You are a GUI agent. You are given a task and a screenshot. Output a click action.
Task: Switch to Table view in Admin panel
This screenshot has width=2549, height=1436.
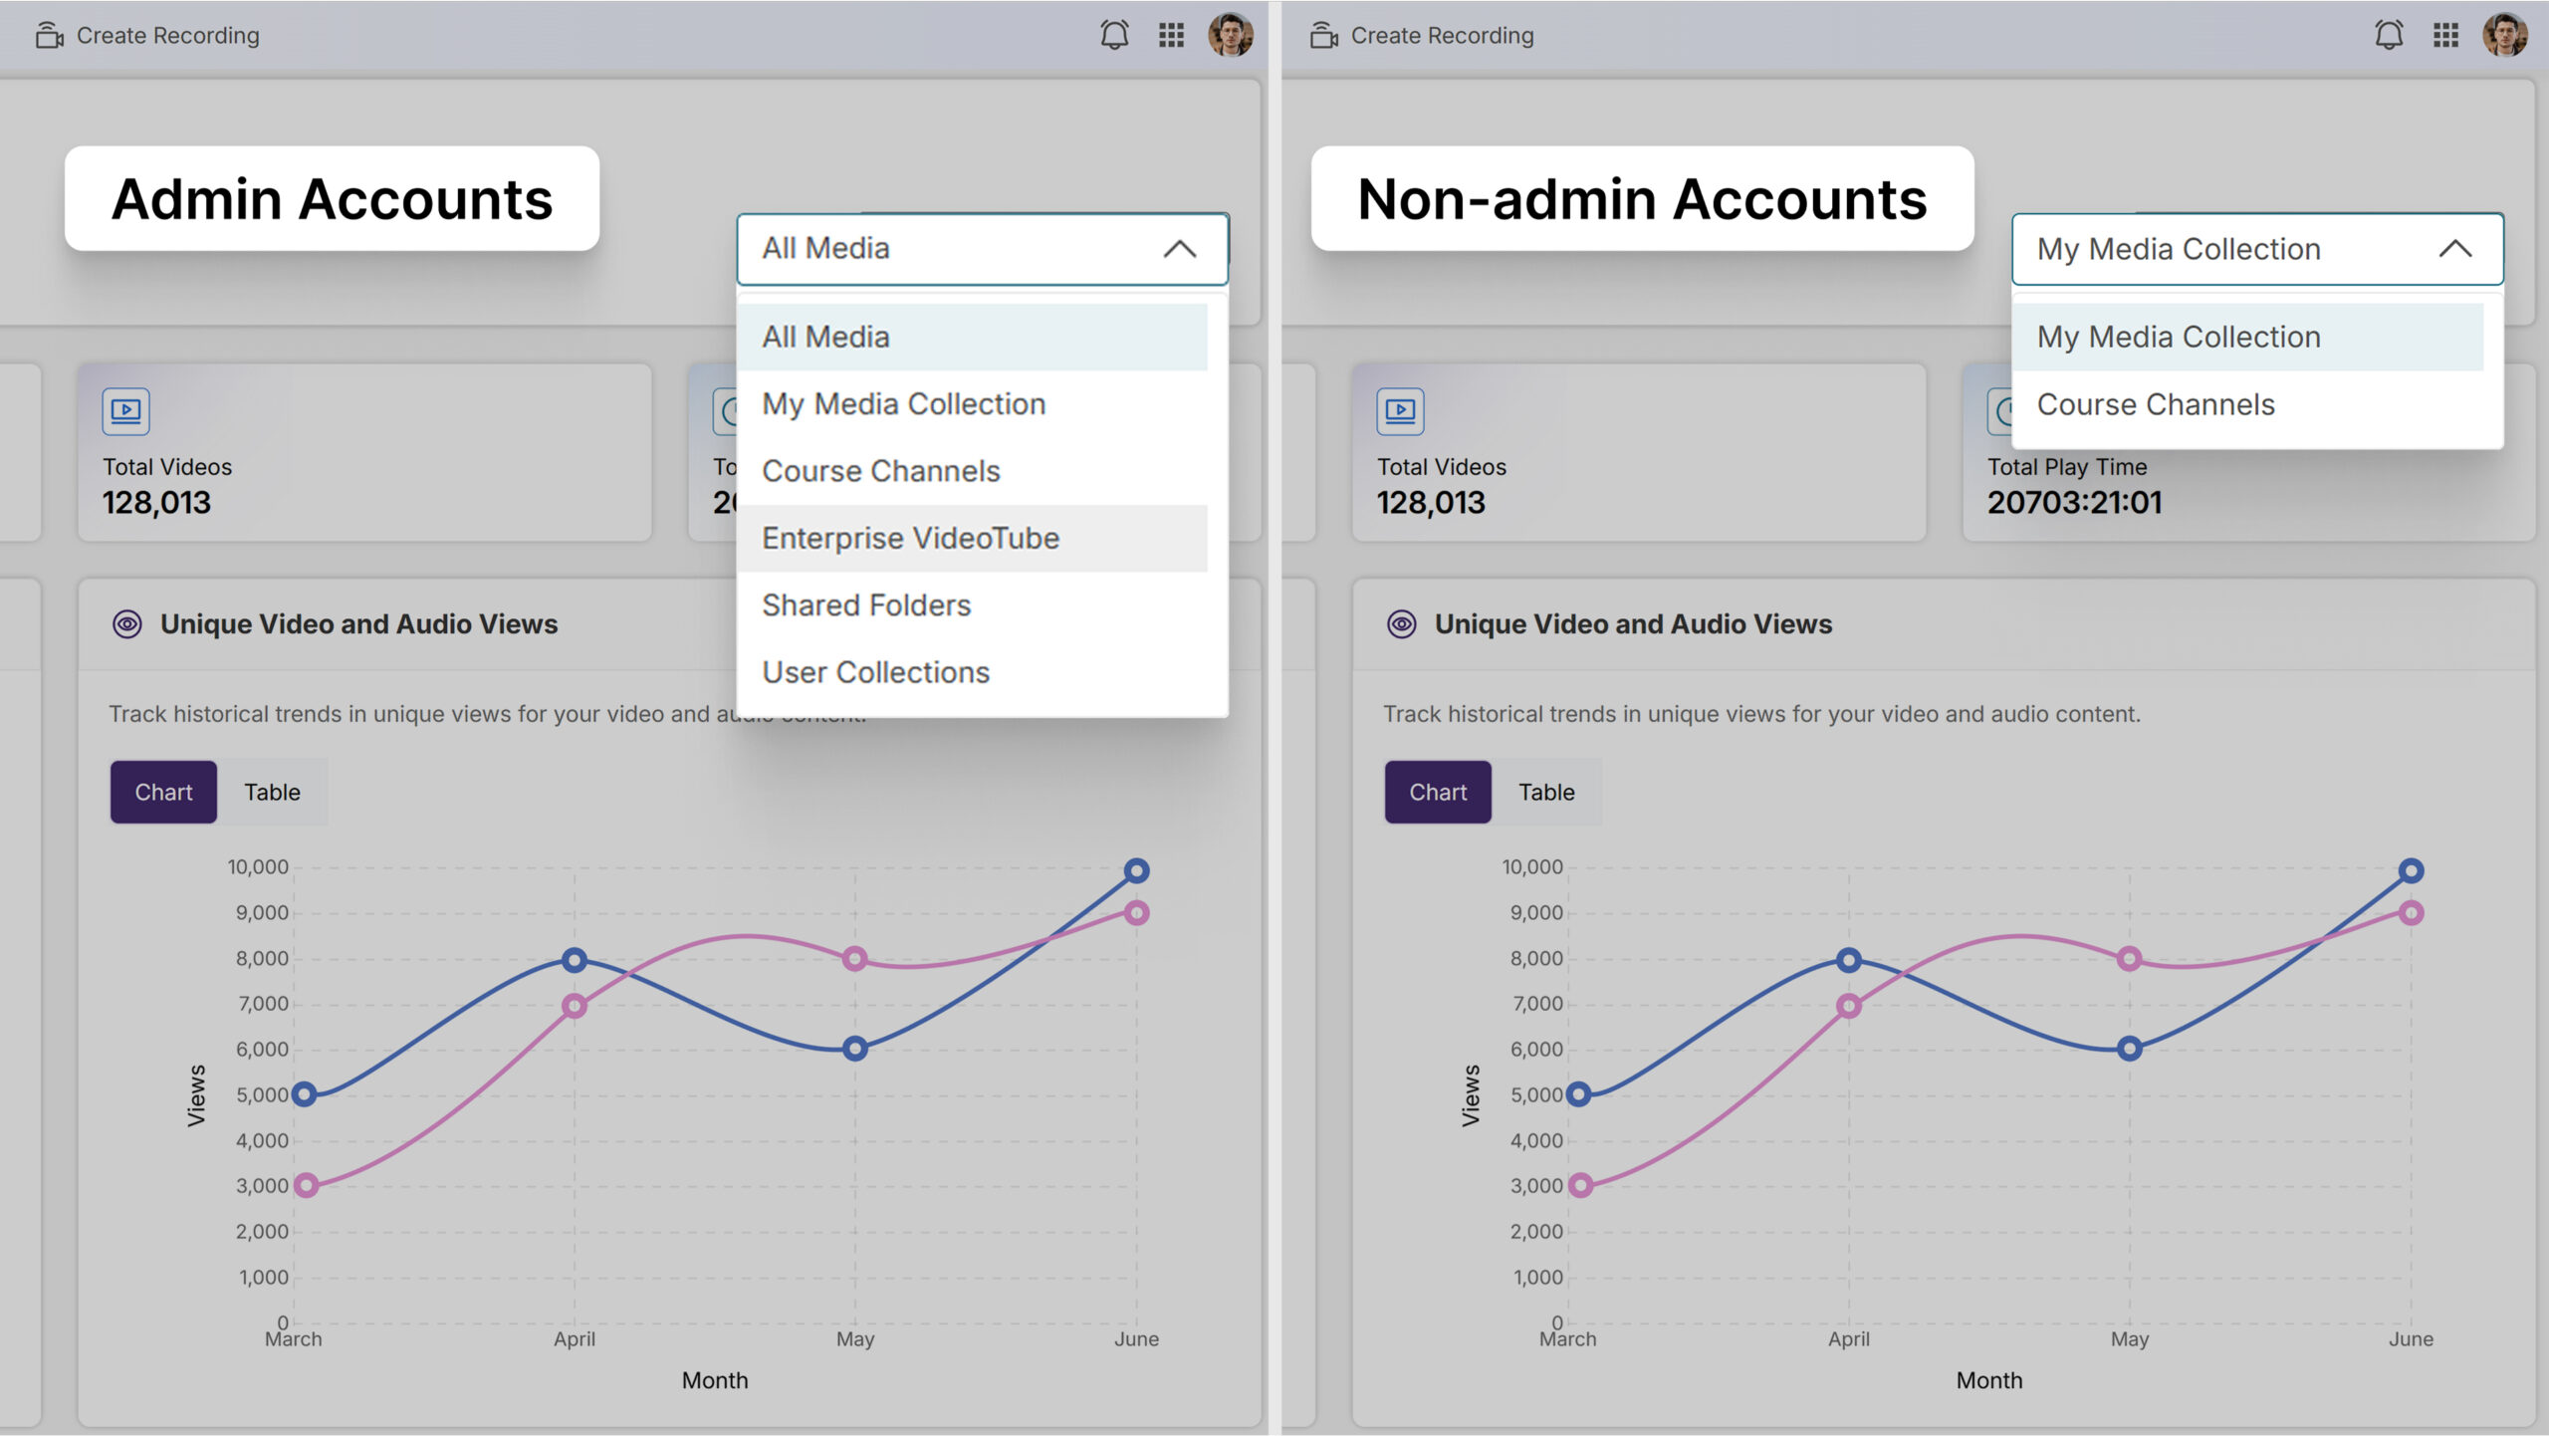coord(272,792)
